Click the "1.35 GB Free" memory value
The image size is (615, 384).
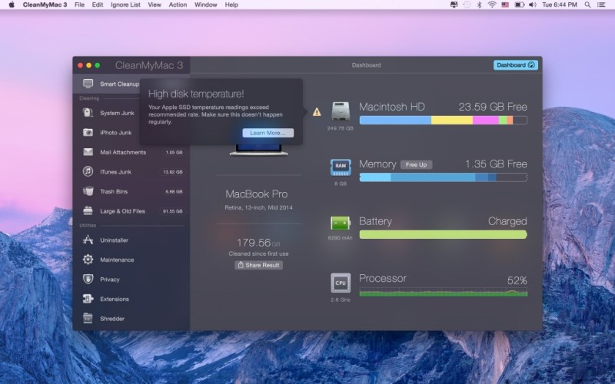click(x=496, y=164)
